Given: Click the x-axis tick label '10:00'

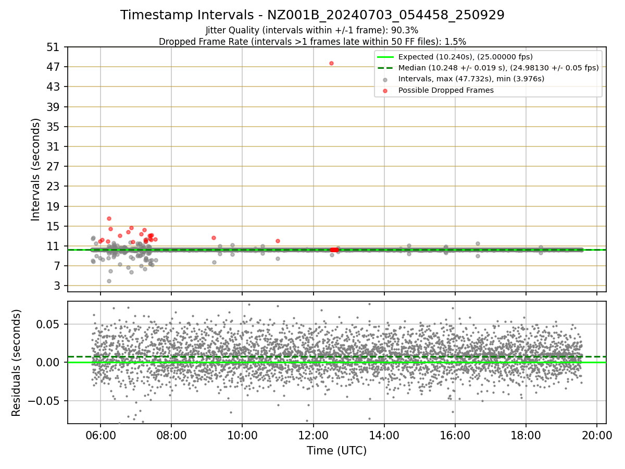Looking at the screenshot, I should click(242, 435).
